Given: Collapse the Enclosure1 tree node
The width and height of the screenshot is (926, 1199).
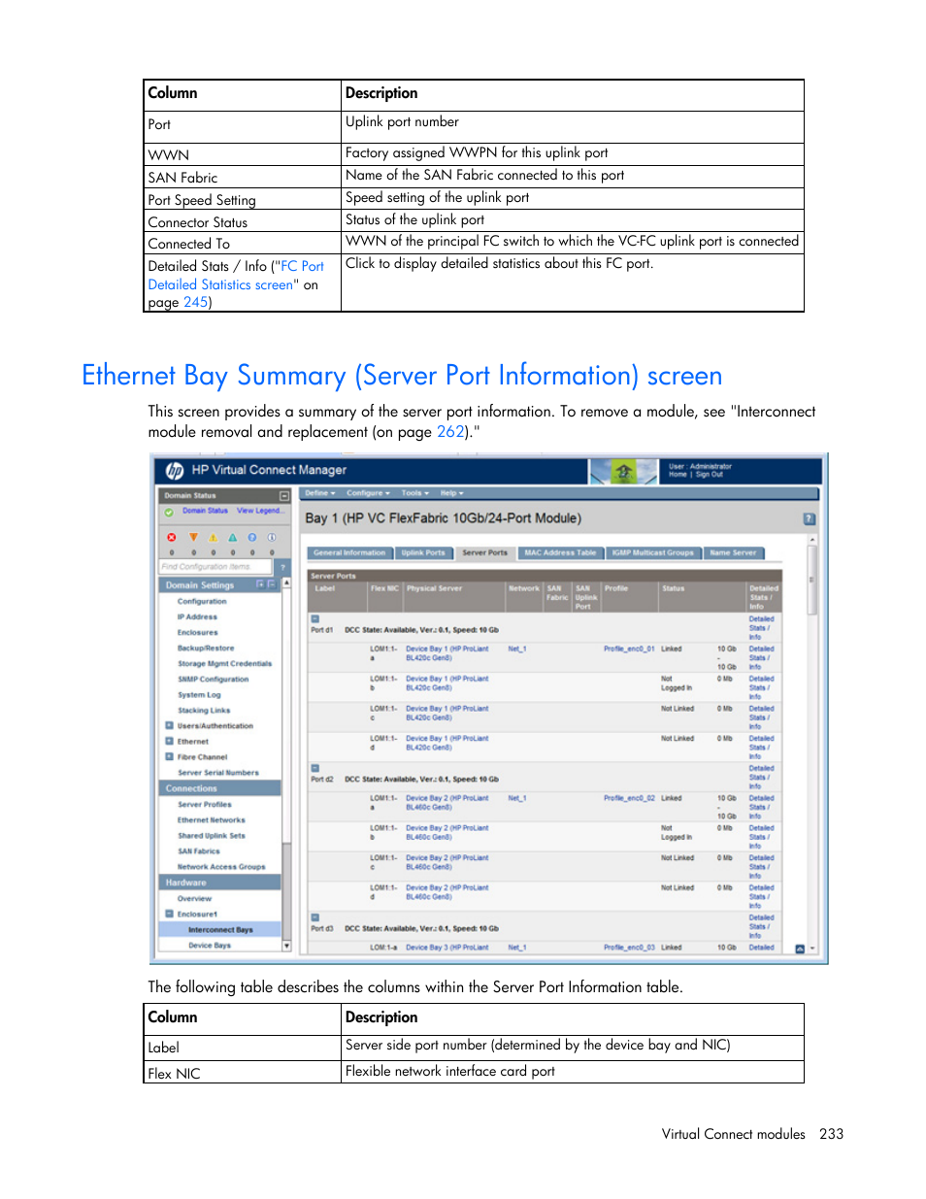Looking at the screenshot, I should (x=169, y=914).
